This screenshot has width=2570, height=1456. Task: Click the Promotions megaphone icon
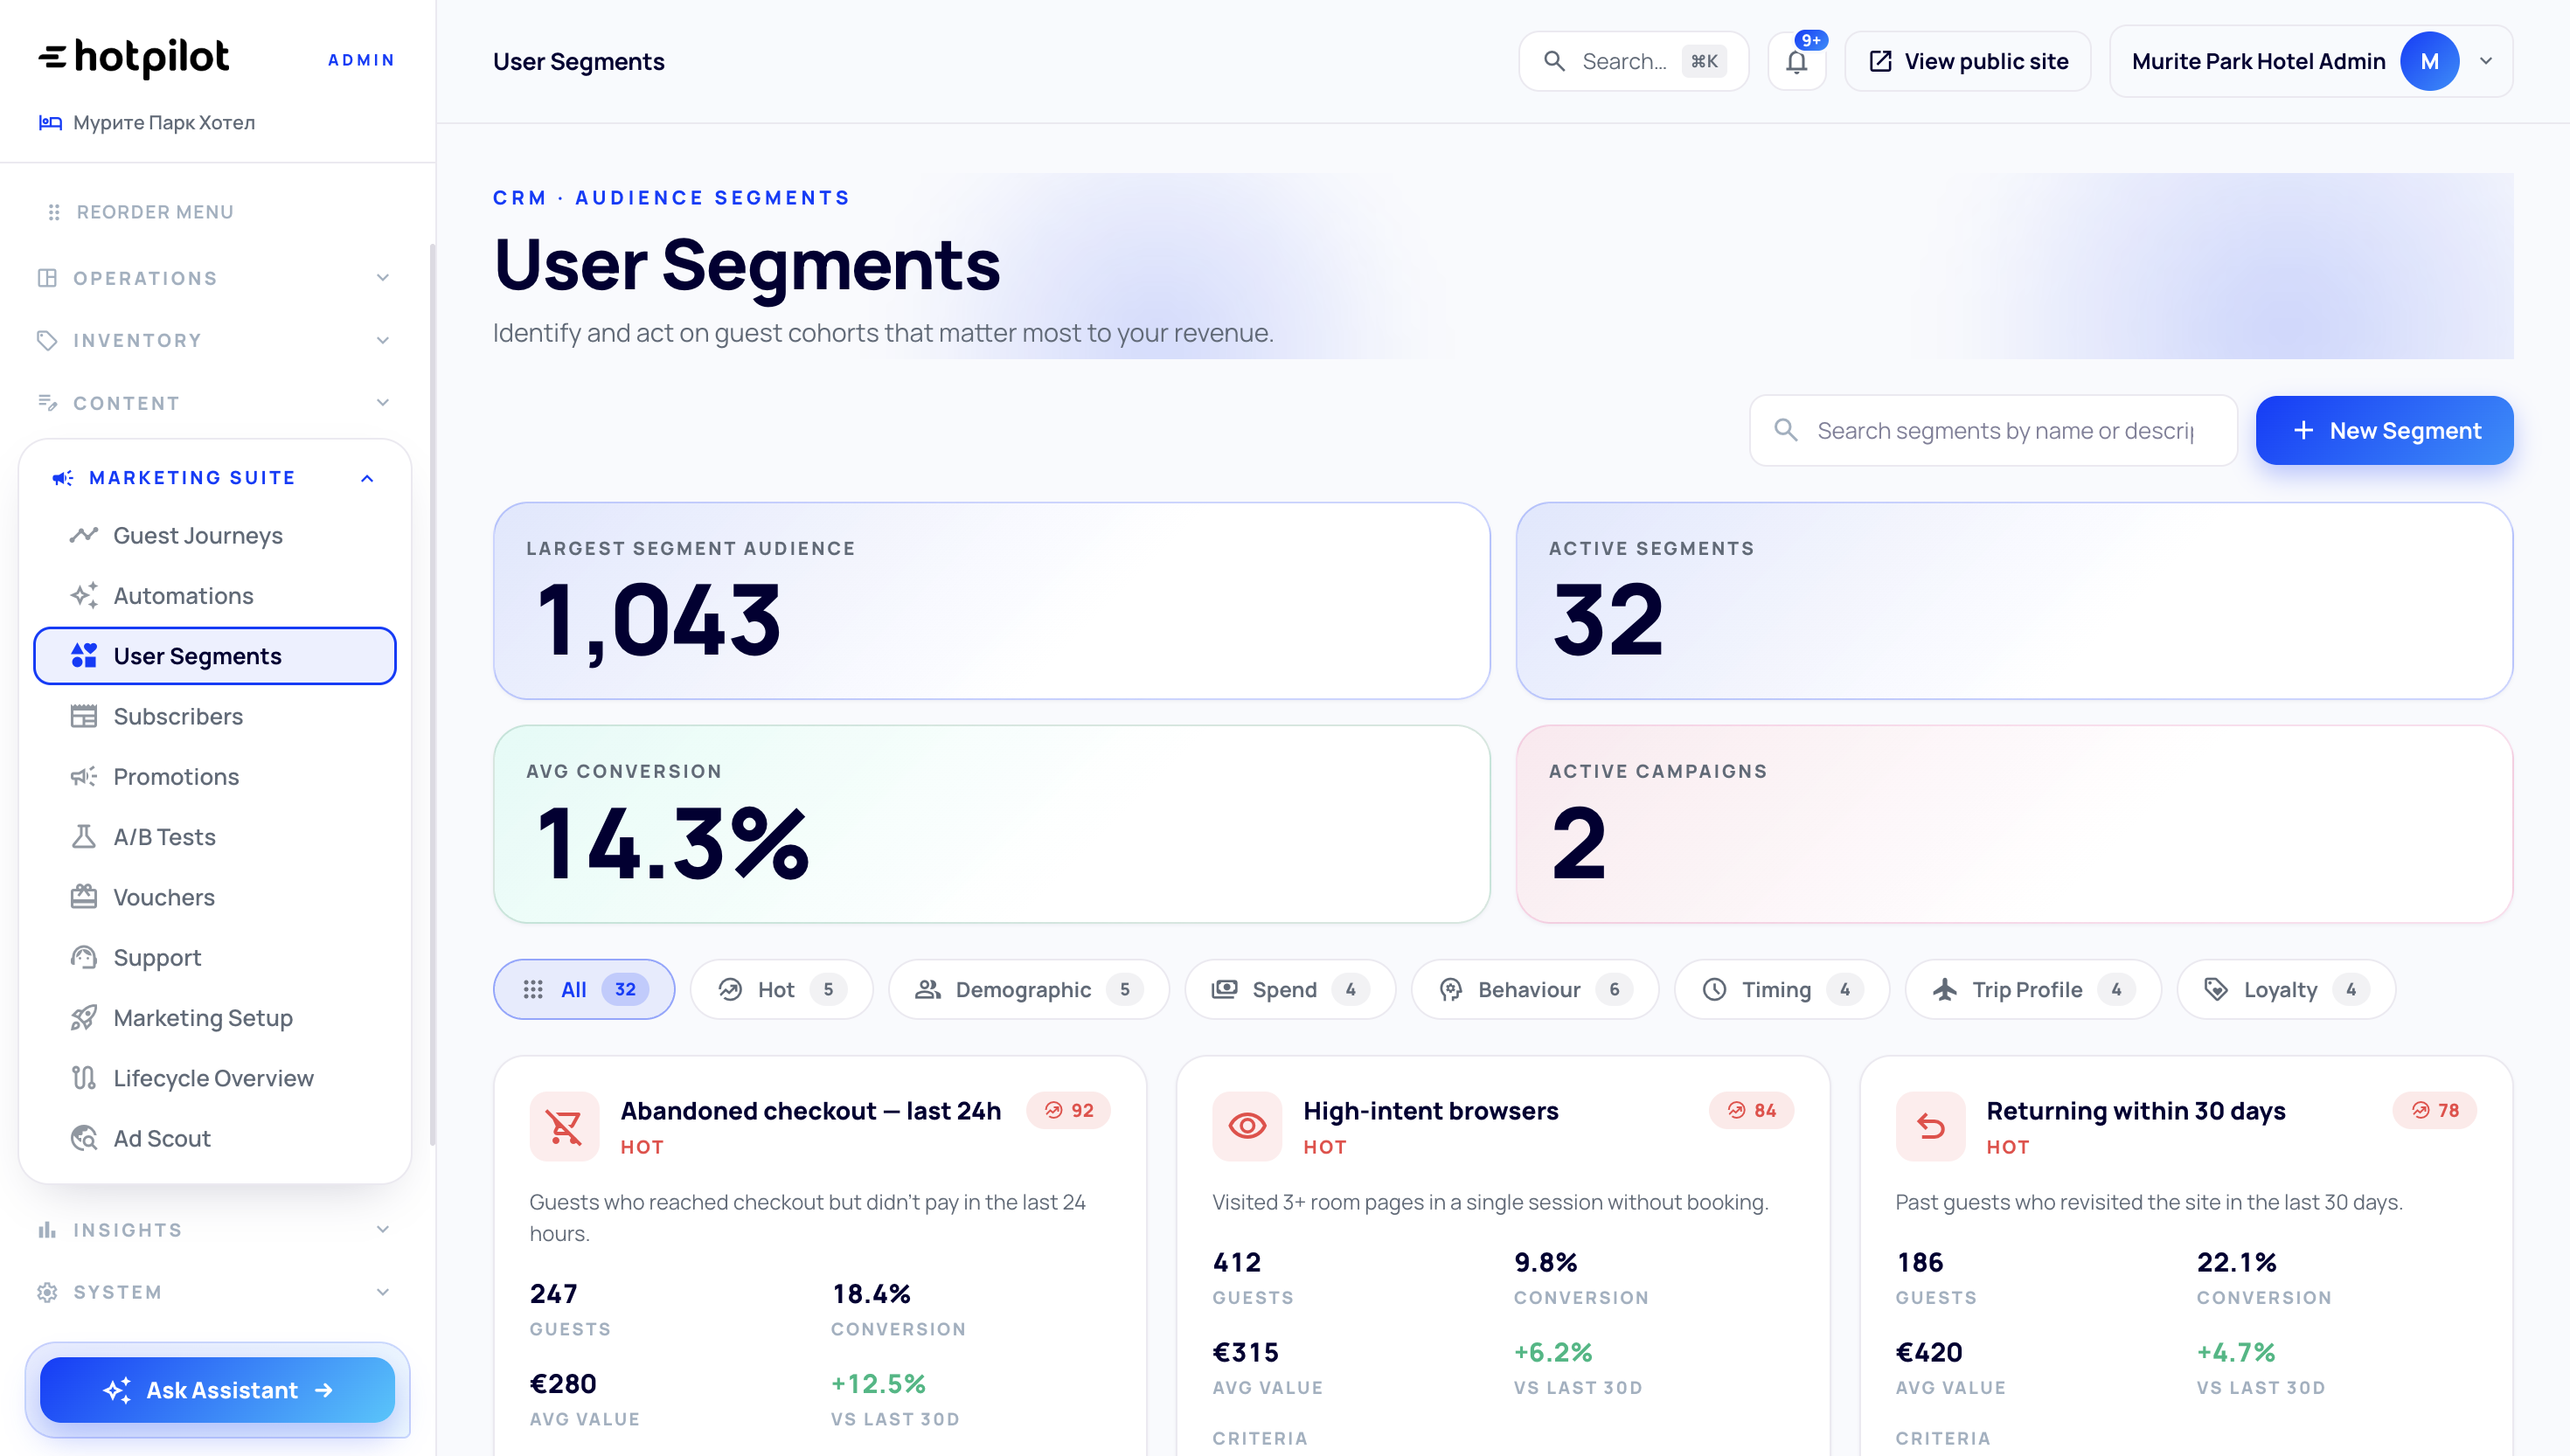[x=84, y=776]
